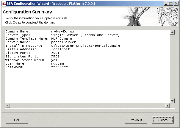
Task: Click the User Name: label
Action: 15,63
